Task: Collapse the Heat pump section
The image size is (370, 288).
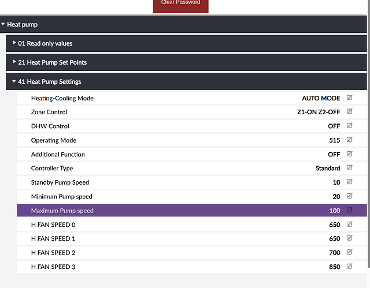Action: [23, 24]
